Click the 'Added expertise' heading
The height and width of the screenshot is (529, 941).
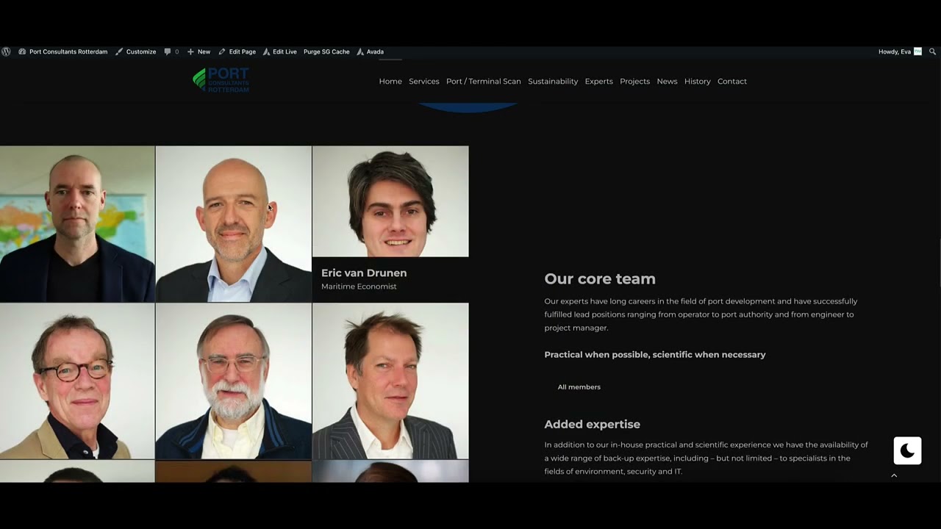pyautogui.click(x=592, y=425)
